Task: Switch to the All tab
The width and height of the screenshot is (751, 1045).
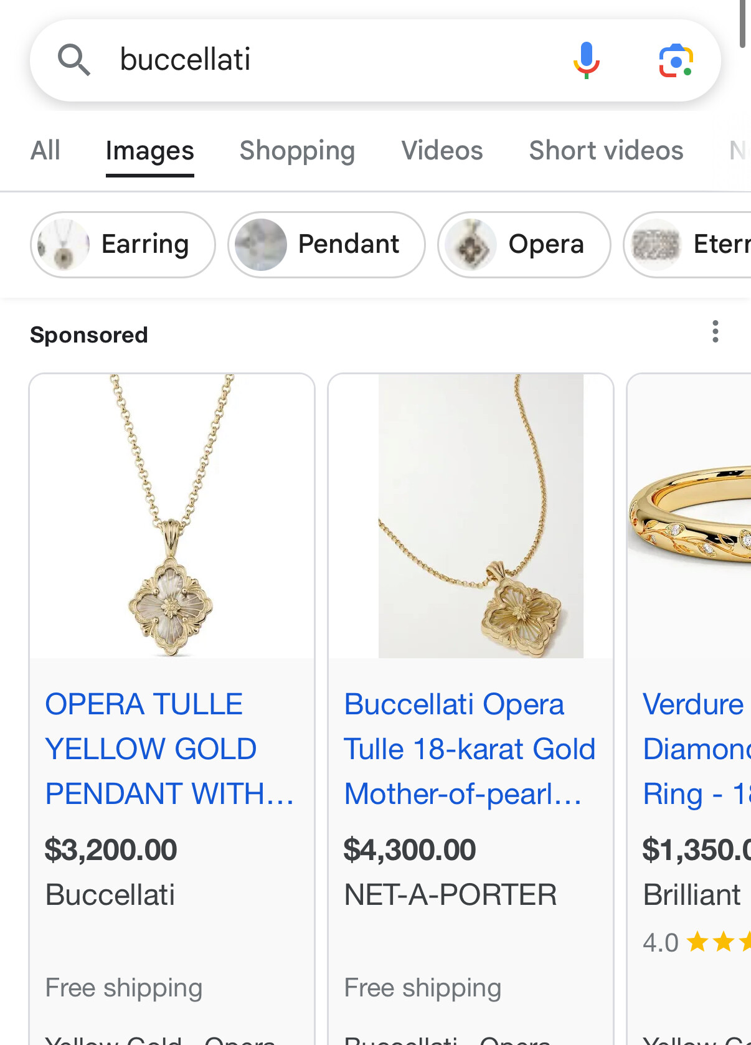Action: (x=45, y=151)
